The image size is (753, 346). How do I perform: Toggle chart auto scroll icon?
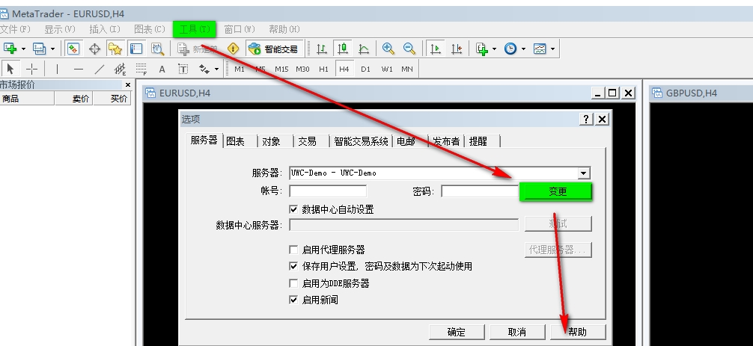[x=436, y=49]
